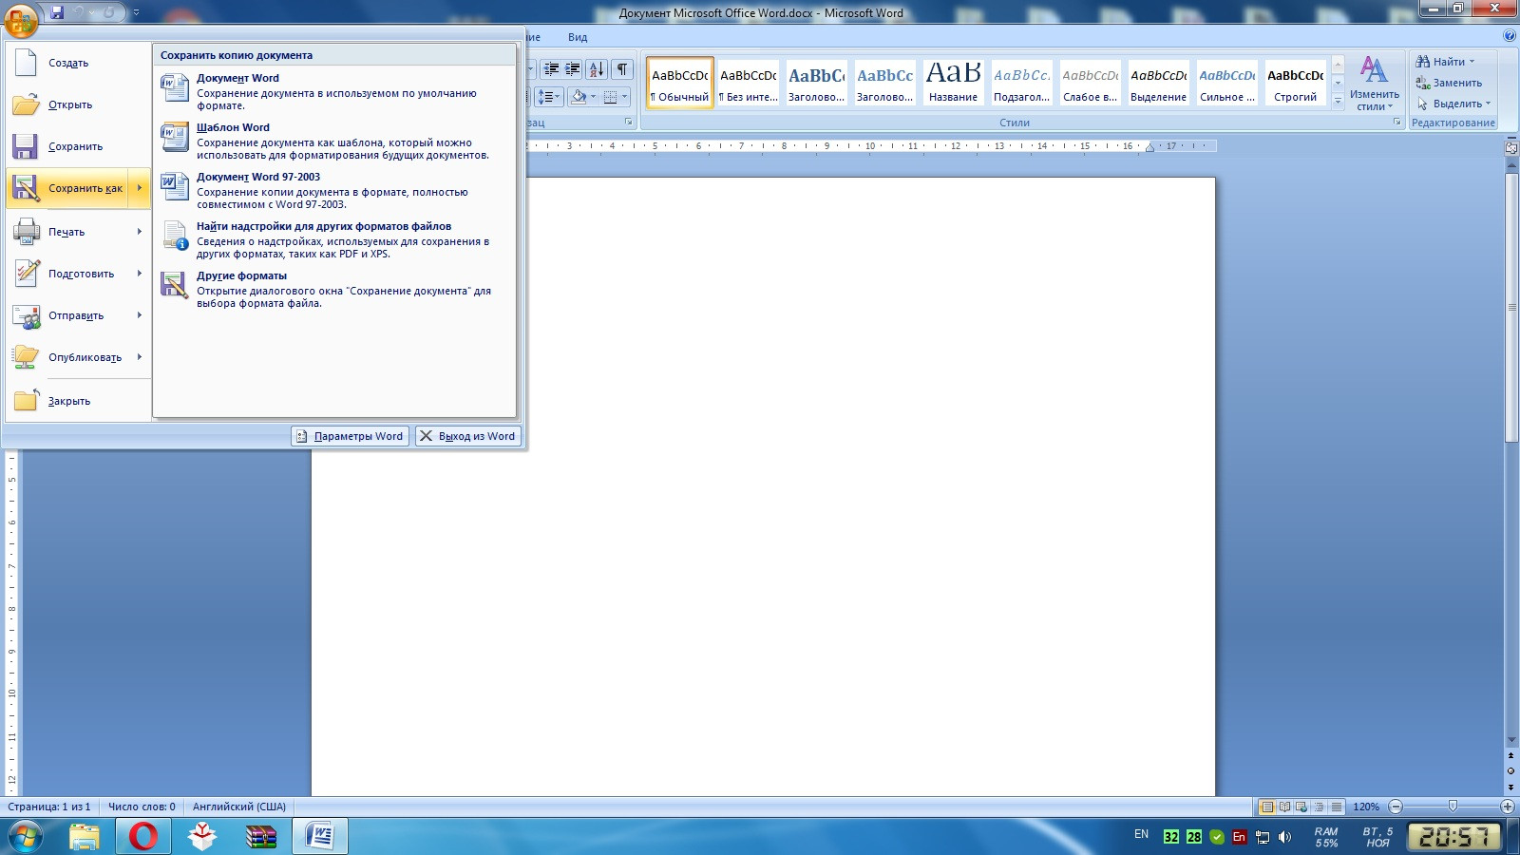Open the Изменить стили dropdown
Viewport: 1520px width, 855px height.
[1374, 84]
